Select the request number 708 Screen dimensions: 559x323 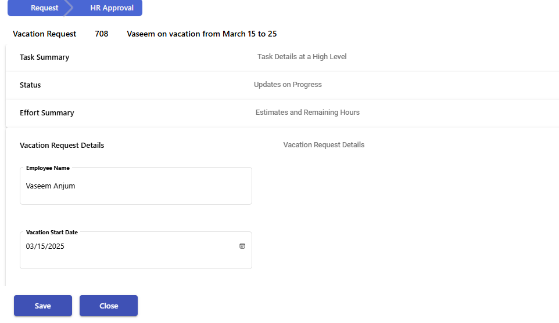[102, 34]
